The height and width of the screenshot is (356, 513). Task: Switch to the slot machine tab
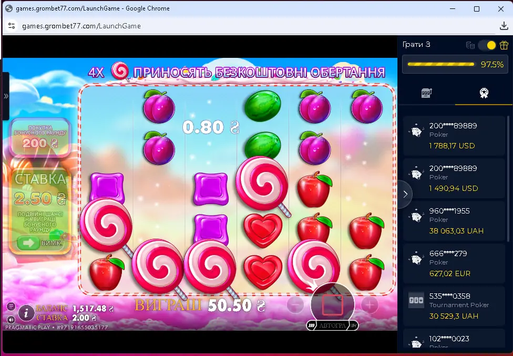(427, 93)
